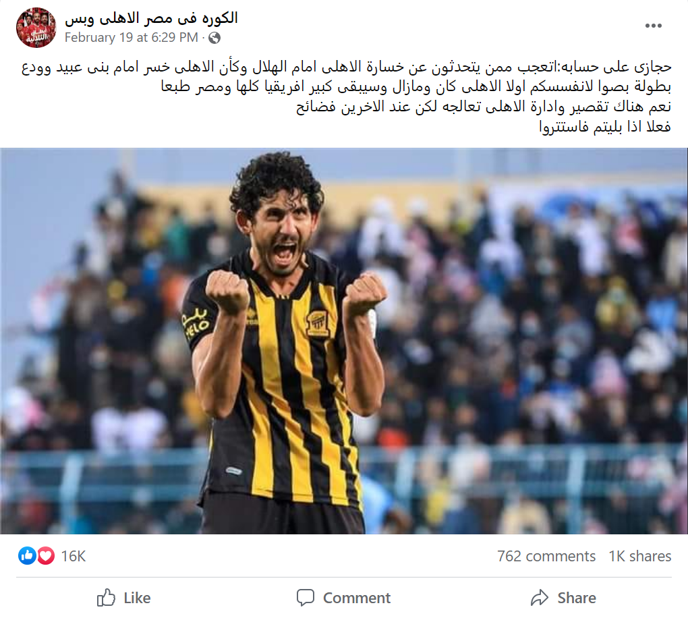The height and width of the screenshot is (618, 688).
Task: Click the thumbs-up icon in Like button
Action: click(x=106, y=597)
